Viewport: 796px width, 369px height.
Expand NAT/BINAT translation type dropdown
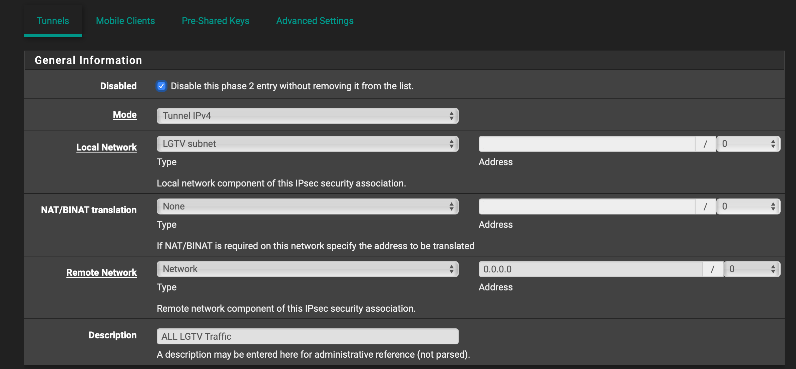pos(307,206)
